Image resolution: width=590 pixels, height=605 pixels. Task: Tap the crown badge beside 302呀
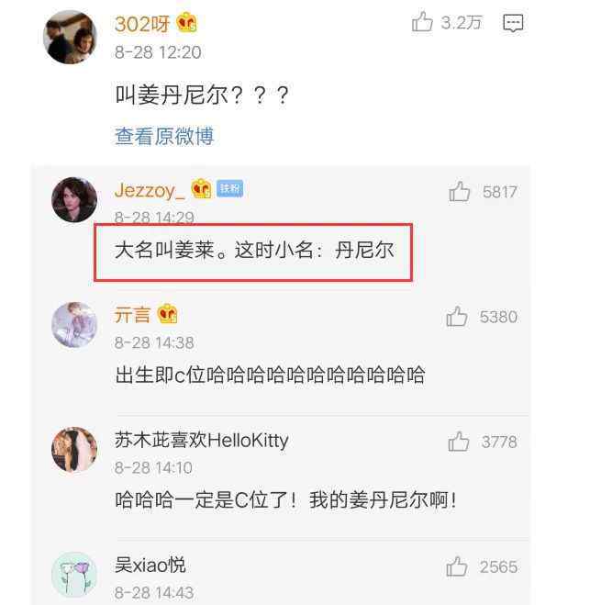coord(187,23)
